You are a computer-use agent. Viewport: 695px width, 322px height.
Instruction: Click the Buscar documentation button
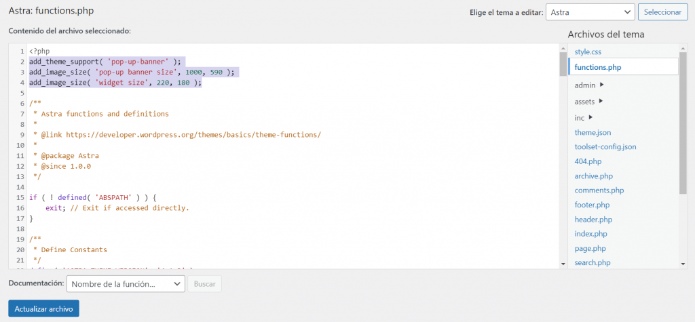click(x=205, y=284)
